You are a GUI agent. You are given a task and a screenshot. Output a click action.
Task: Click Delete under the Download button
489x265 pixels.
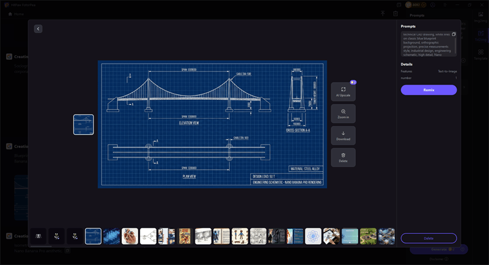pos(343,157)
